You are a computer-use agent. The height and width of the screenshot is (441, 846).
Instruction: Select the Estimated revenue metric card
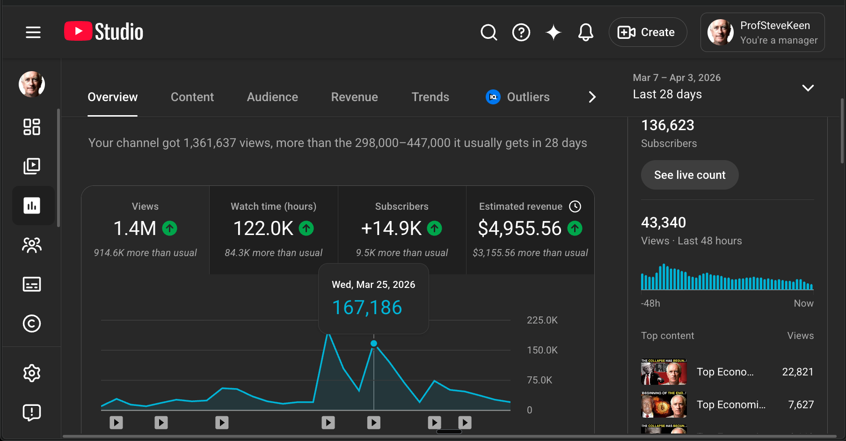coord(530,230)
